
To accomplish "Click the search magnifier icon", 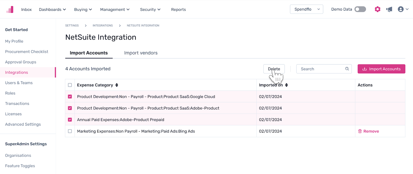I will pos(347,69).
